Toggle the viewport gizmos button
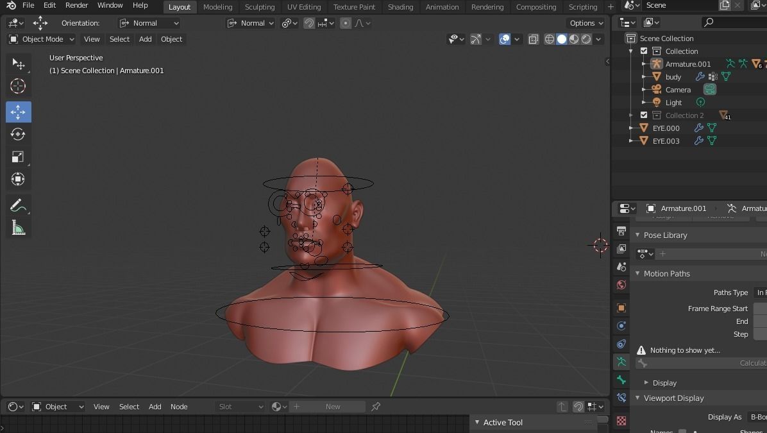The image size is (767, 433). [x=475, y=39]
